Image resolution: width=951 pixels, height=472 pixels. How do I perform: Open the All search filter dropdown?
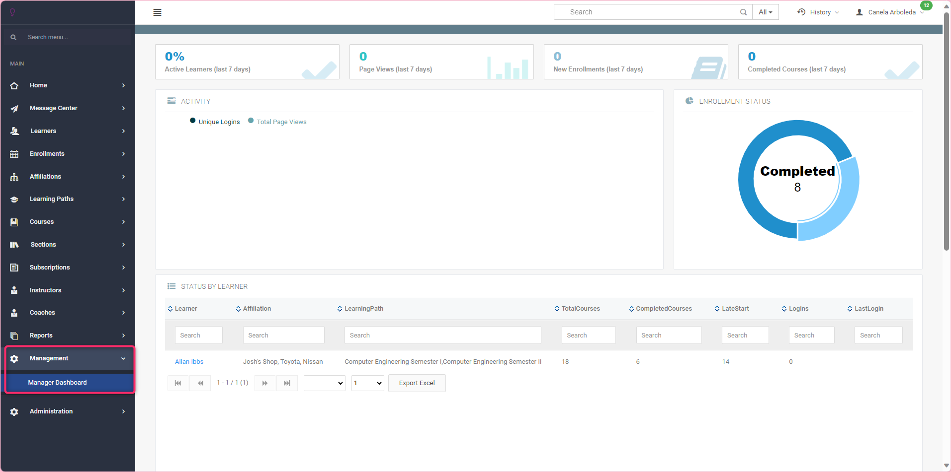point(765,12)
